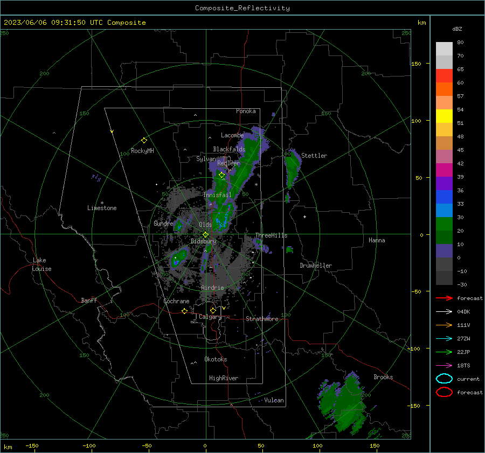Click the Innisfail city label

(218, 195)
